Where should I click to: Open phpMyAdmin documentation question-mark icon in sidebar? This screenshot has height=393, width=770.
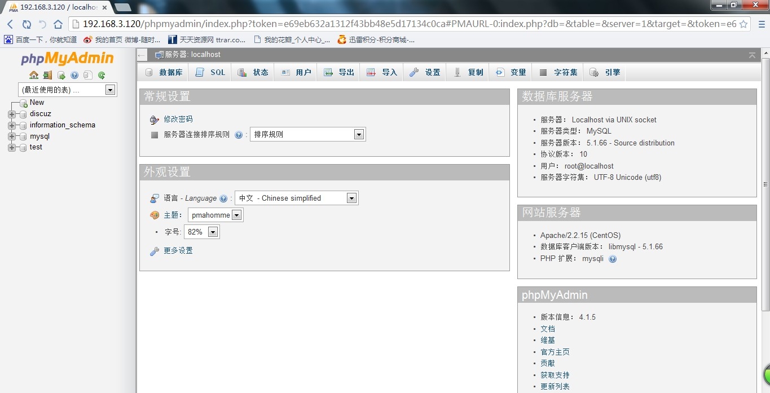74,75
